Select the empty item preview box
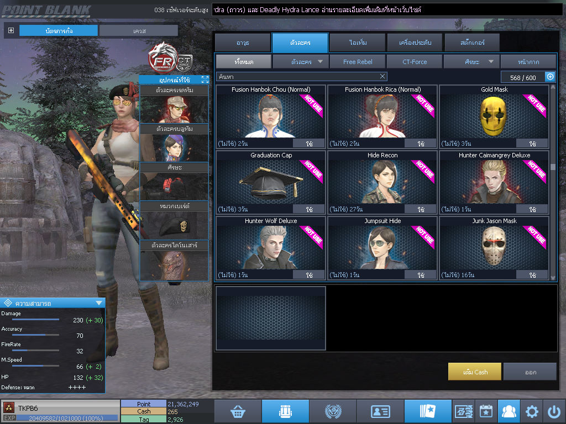Image resolution: width=566 pixels, height=424 pixels. click(x=271, y=318)
